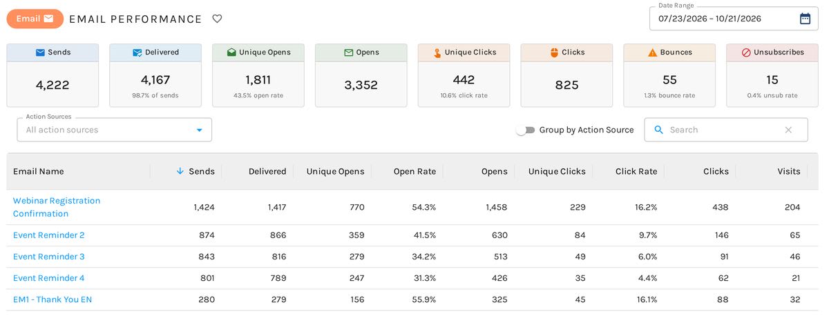Click the Sends card value 4,222
The width and height of the screenshot is (829, 316).
53,85
